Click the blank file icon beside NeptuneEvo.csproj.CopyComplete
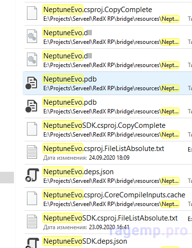The image size is (192, 248). click(32, 13)
